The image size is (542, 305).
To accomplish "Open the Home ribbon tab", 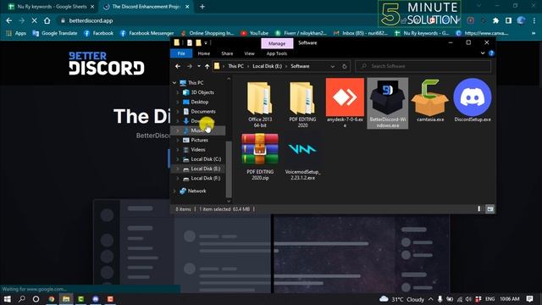I will tap(203, 53).
